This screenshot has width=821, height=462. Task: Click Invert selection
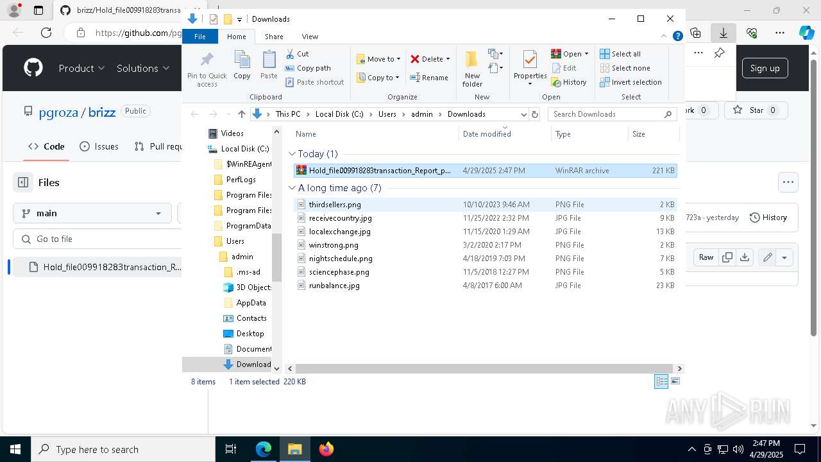click(631, 82)
